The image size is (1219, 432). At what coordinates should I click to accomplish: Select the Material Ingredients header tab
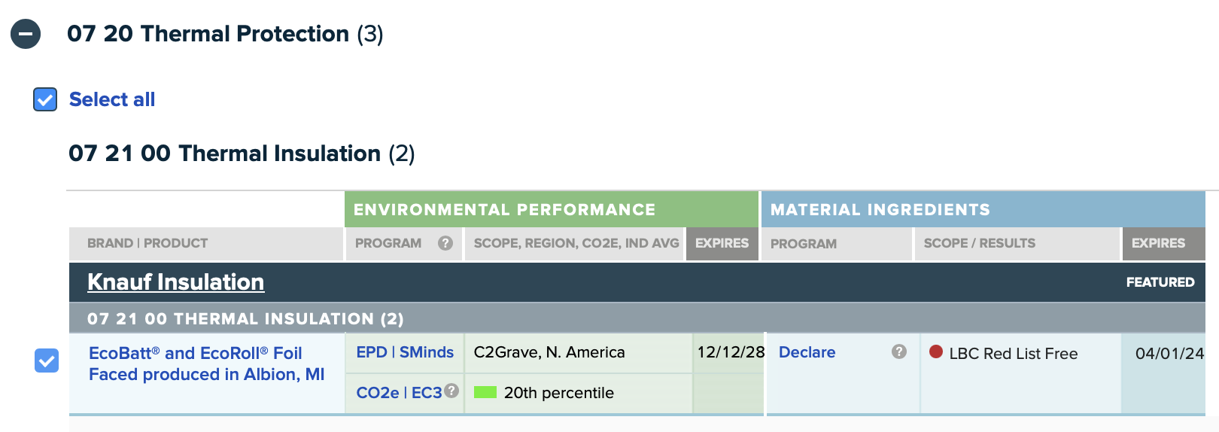click(983, 209)
